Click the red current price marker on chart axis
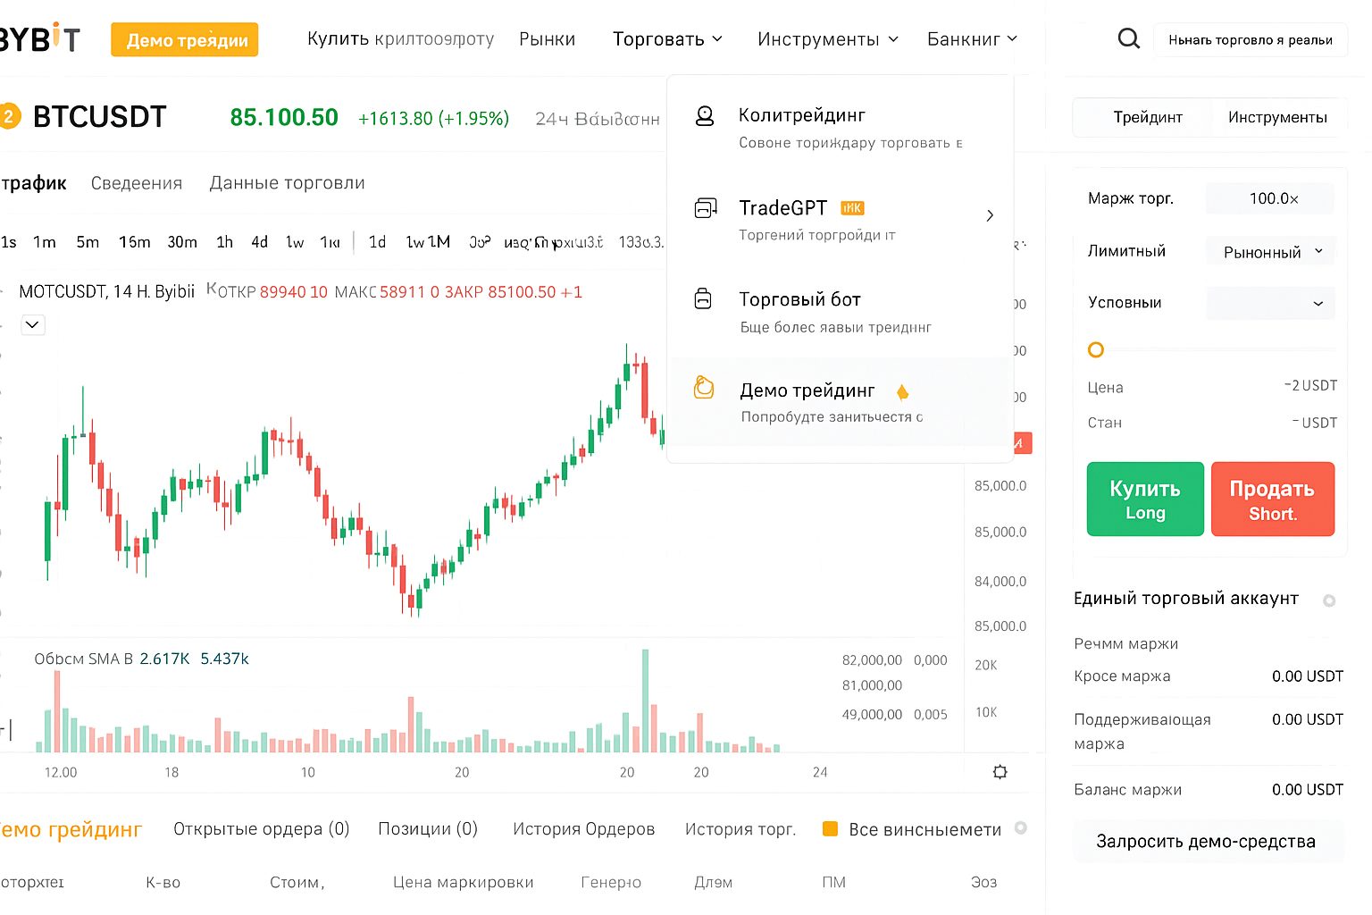Image resolution: width=1372 pixels, height=915 pixels. tap(1022, 442)
